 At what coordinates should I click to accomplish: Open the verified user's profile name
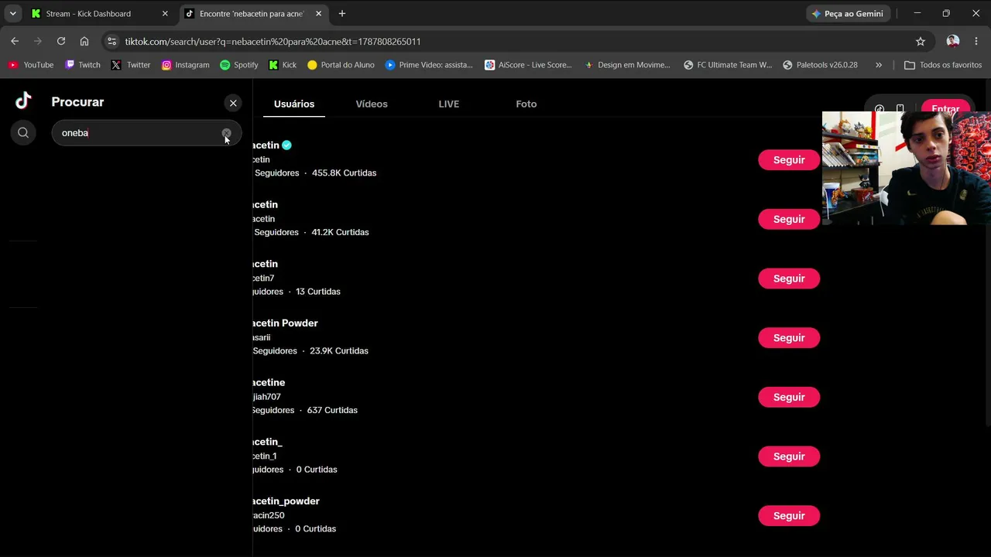[266, 145]
